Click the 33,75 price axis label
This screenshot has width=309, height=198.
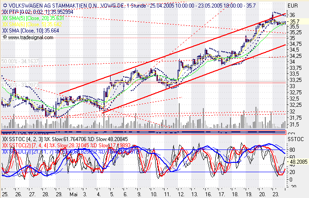(296, 68)
